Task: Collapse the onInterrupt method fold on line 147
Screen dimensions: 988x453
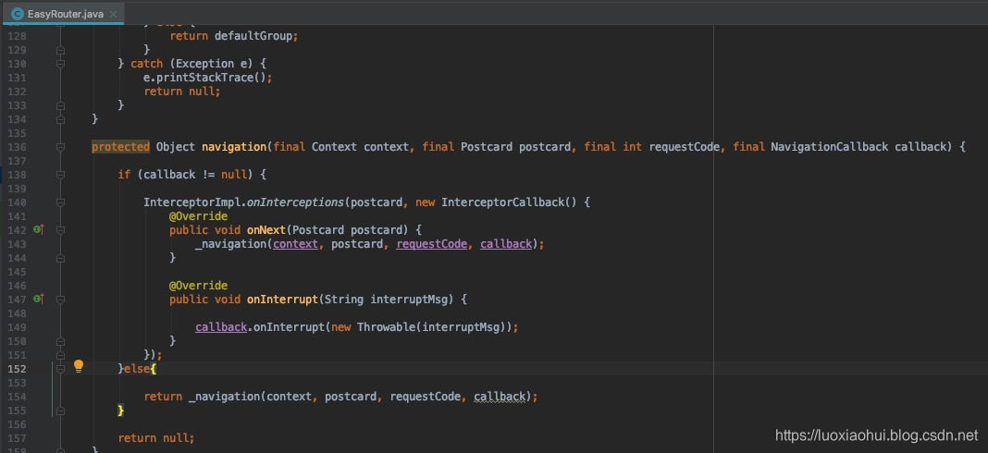Action: pos(60,299)
